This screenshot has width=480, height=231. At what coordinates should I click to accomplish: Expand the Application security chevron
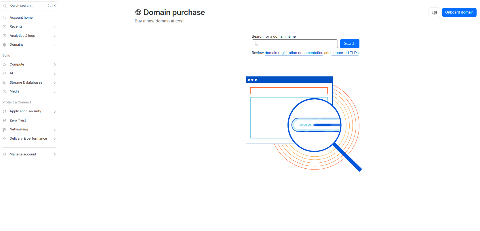tap(55, 111)
